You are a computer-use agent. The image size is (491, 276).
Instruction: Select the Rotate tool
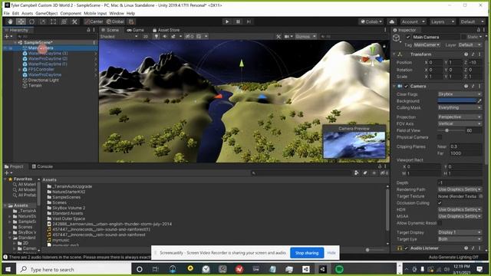pyautogui.click(x=31, y=21)
